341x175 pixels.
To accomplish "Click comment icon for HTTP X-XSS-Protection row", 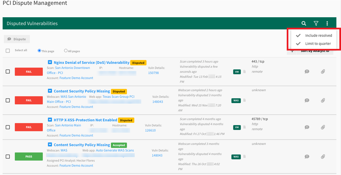I will pos(307,127).
